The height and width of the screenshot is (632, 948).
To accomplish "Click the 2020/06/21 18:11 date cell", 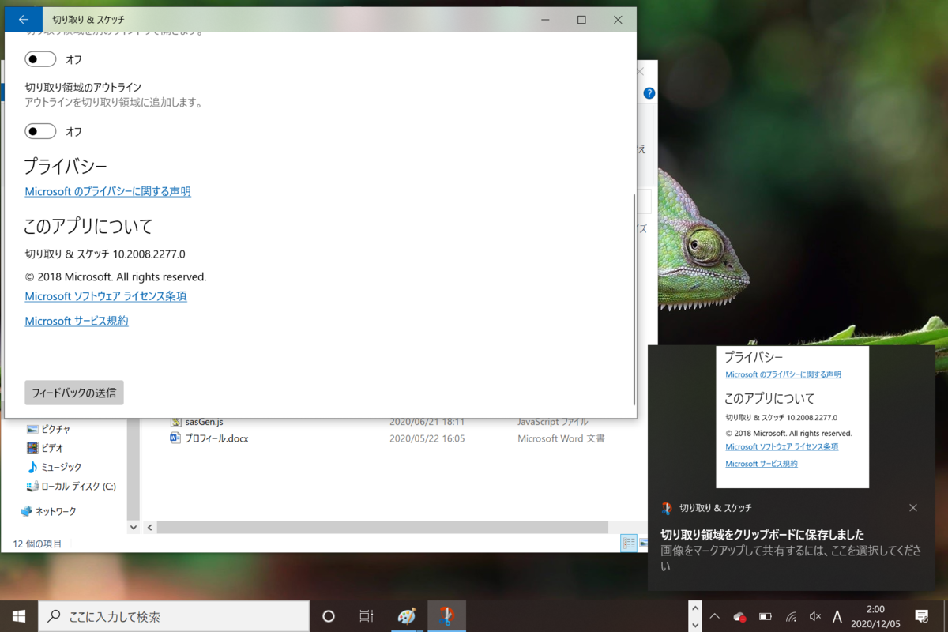I will coord(427,422).
